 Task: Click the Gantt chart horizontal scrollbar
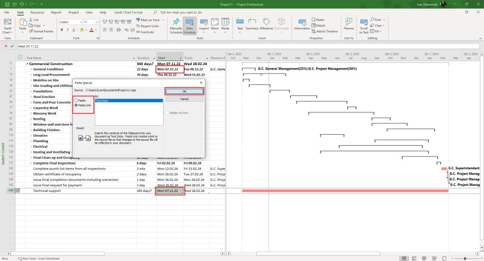[x=318, y=253]
